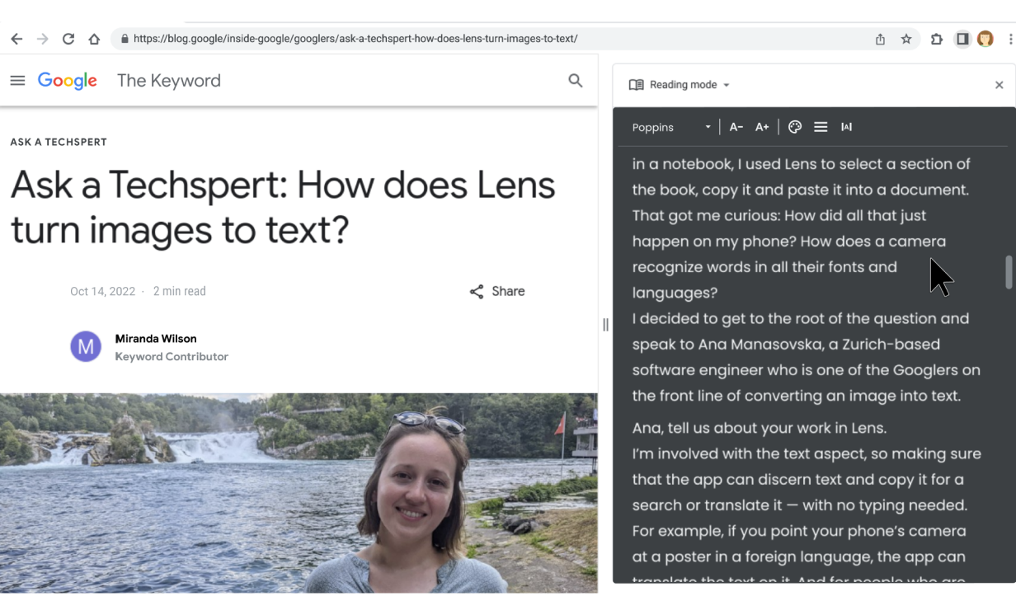Image resolution: width=1016 pixels, height=615 pixels.
Task: Open the Ask a Techspert category
Action: tap(59, 142)
